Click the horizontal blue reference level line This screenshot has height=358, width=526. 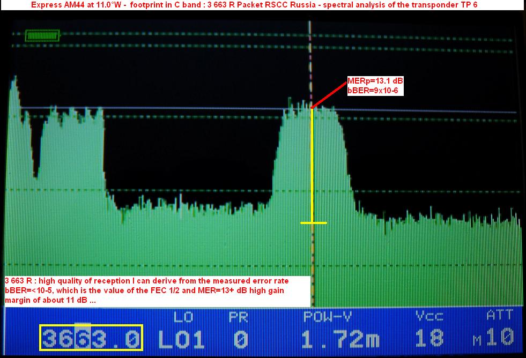tap(429, 111)
